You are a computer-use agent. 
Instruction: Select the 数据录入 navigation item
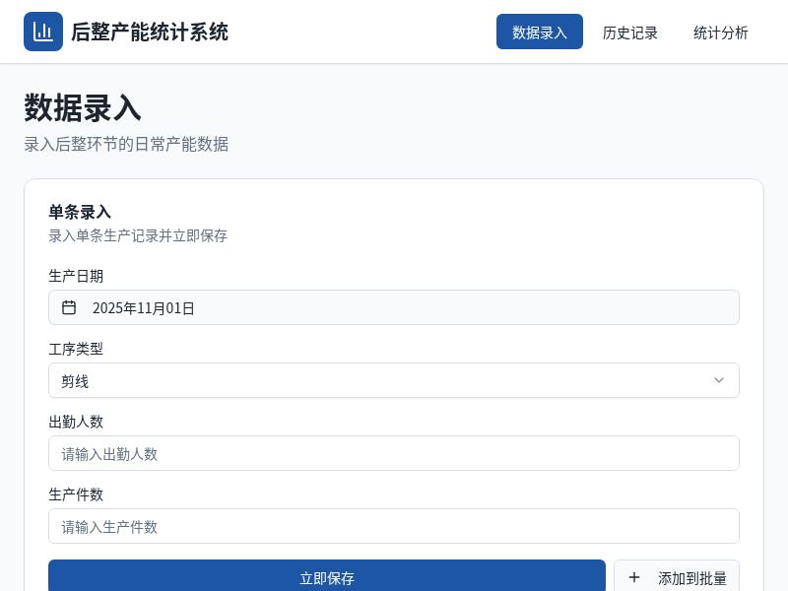coord(539,32)
